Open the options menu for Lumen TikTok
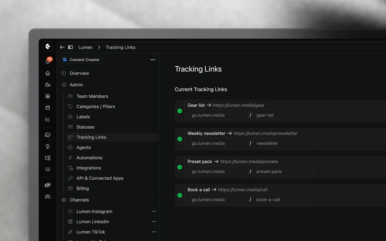This screenshot has width=386, height=241. (x=154, y=232)
